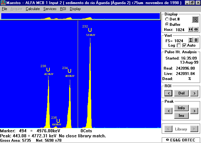Click the horizontal zoom-out (widen) arrows icon
The image size is (201, 143).
196,29
